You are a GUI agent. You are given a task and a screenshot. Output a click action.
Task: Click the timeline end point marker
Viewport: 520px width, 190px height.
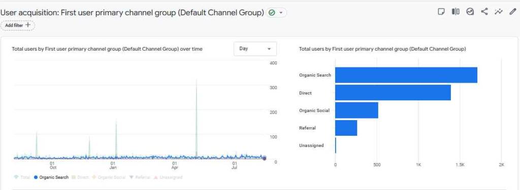point(264,158)
